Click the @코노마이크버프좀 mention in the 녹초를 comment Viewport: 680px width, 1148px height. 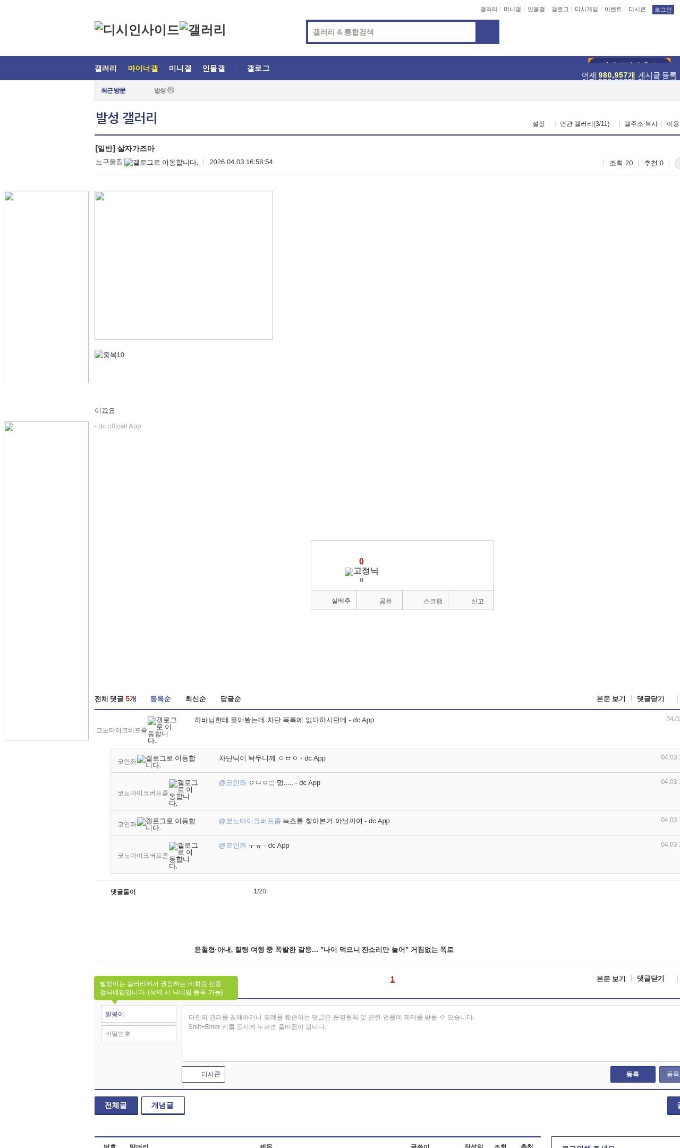(x=250, y=821)
